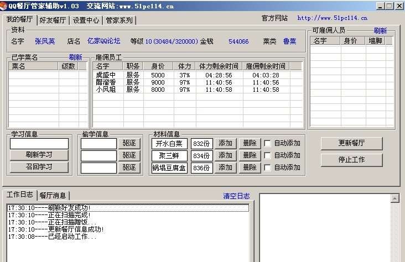
Task: Select log entry 更新餐厅信息成功
Action: (x=128, y=229)
